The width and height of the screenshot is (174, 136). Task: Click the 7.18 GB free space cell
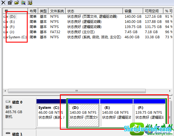(x=151, y=32)
